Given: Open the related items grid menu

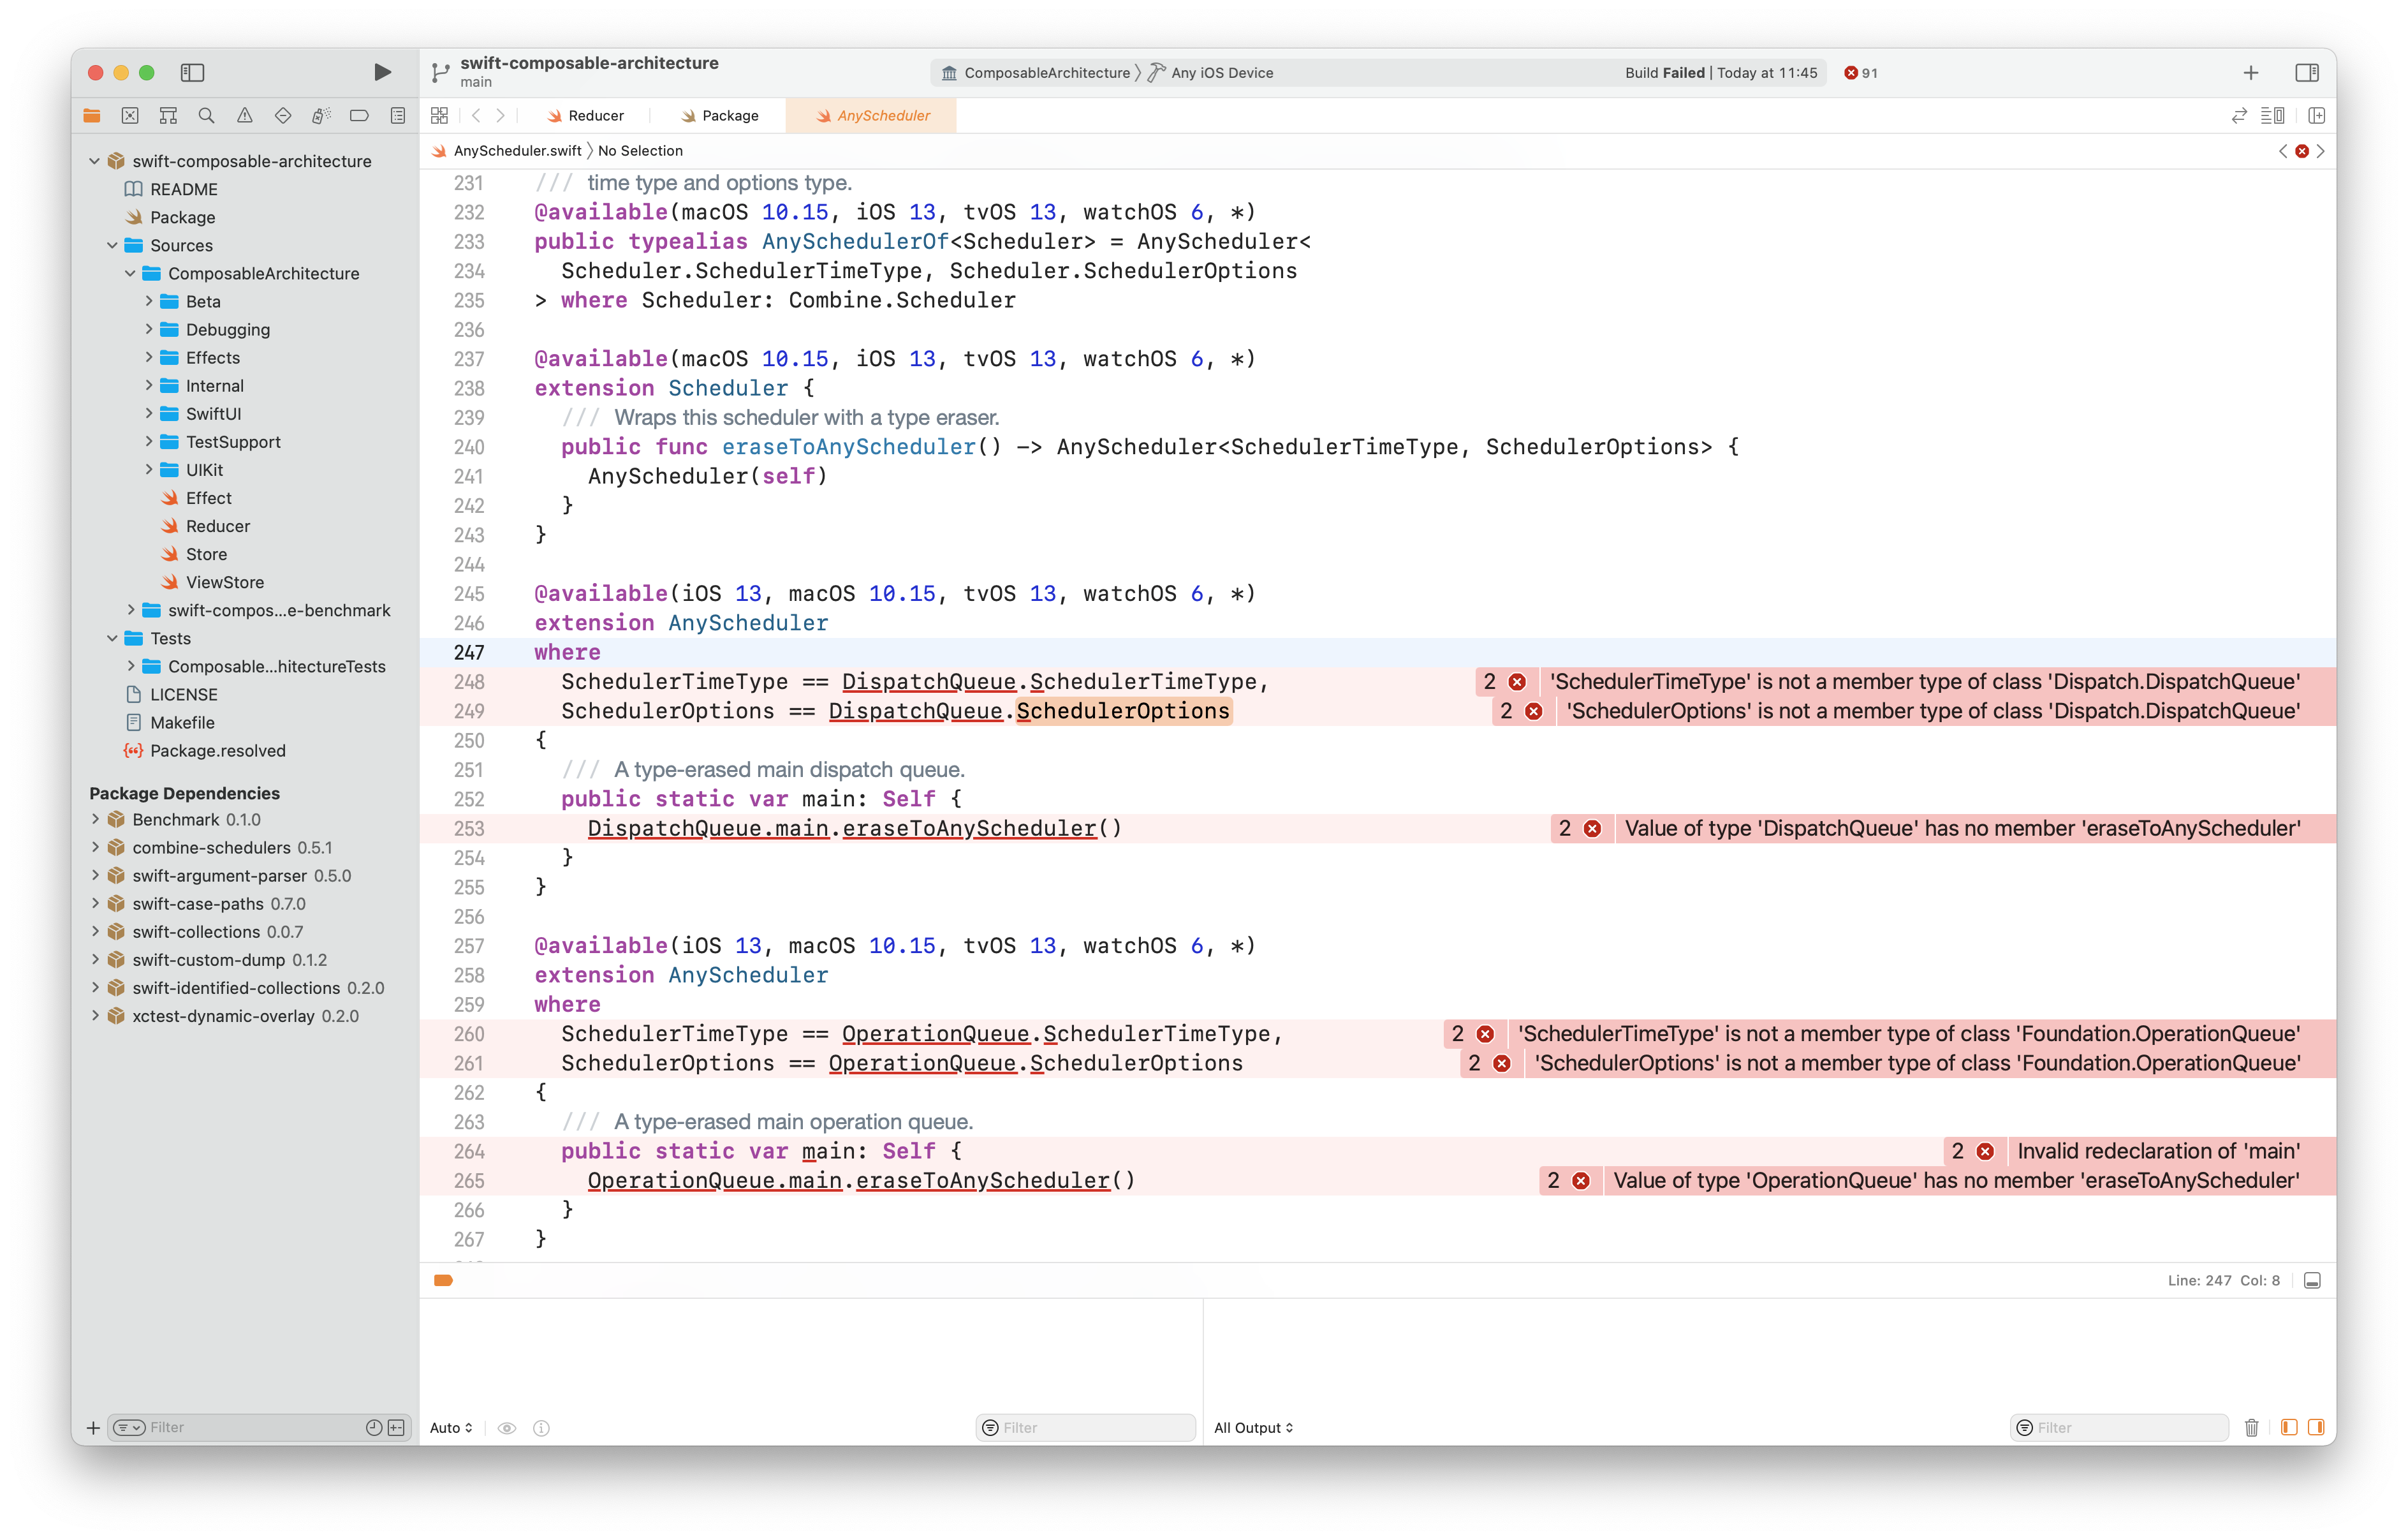Looking at the screenshot, I should click(439, 115).
